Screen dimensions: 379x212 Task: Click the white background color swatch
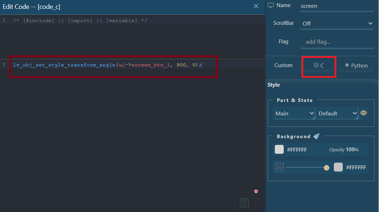point(279,150)
